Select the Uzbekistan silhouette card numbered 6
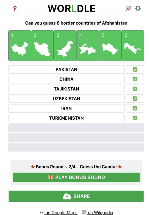Image resolution: width=149 pixels, height=215 pixels. [133, 46]
